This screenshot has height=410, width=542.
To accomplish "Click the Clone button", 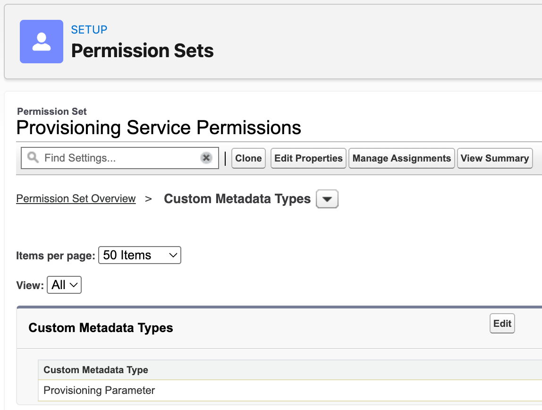I will tap(248, 158).
